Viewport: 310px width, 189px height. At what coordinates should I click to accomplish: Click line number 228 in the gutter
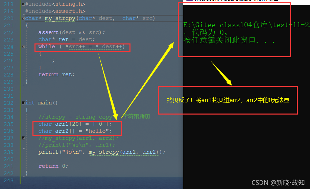(8, 75)
